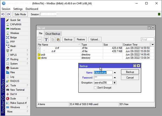Toggle the Don't Encrypt checkbox

[x=95, y=88]
